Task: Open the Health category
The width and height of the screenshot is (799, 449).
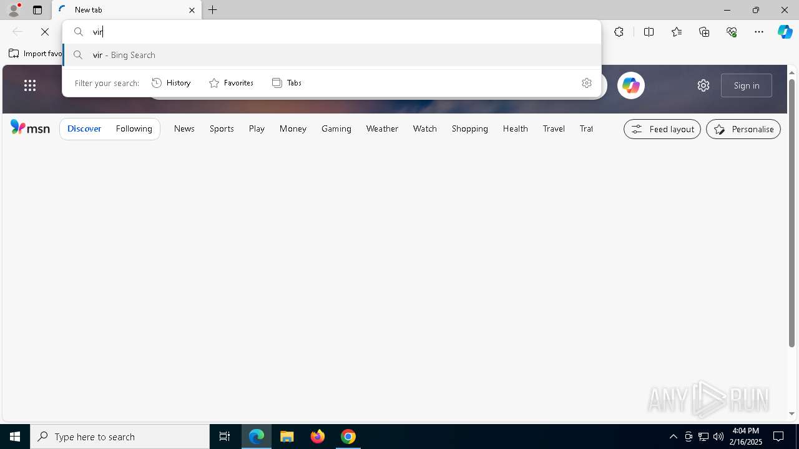Action: click(516, 128)
